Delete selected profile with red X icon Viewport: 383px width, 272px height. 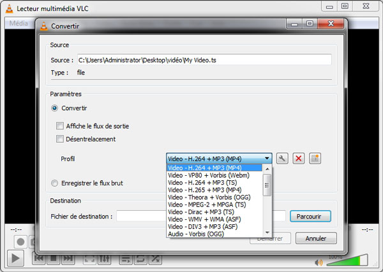(x=298, y=159)
